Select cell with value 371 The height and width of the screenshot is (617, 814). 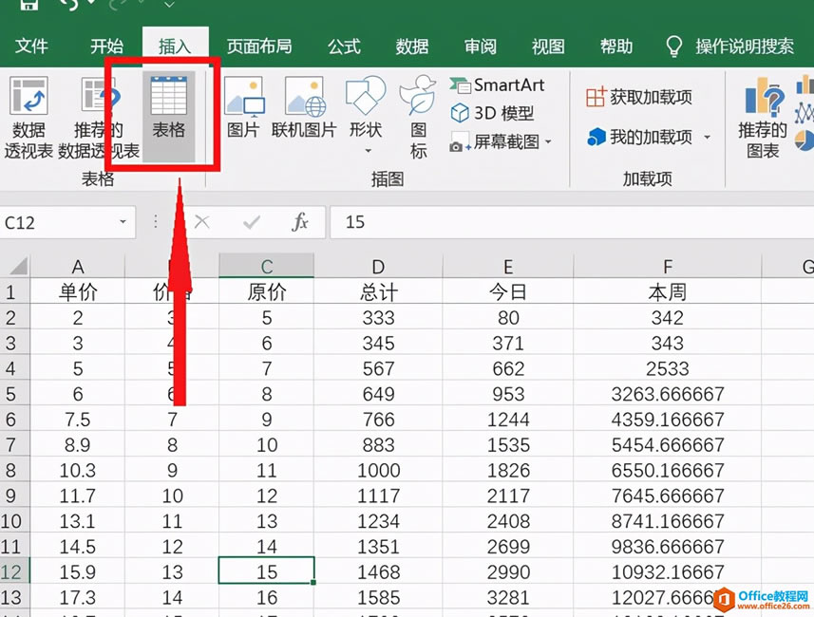pyautogui.click(x=508, y=343)
